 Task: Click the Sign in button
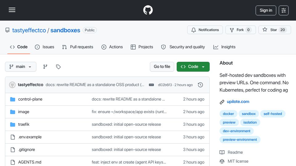(x=266, y=10)
